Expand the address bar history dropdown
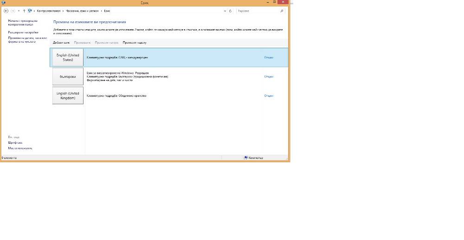464x240 pixels. point(225,11)
